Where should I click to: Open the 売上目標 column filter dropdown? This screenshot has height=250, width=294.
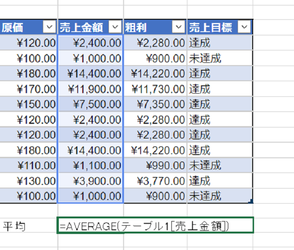coord(245,28)
